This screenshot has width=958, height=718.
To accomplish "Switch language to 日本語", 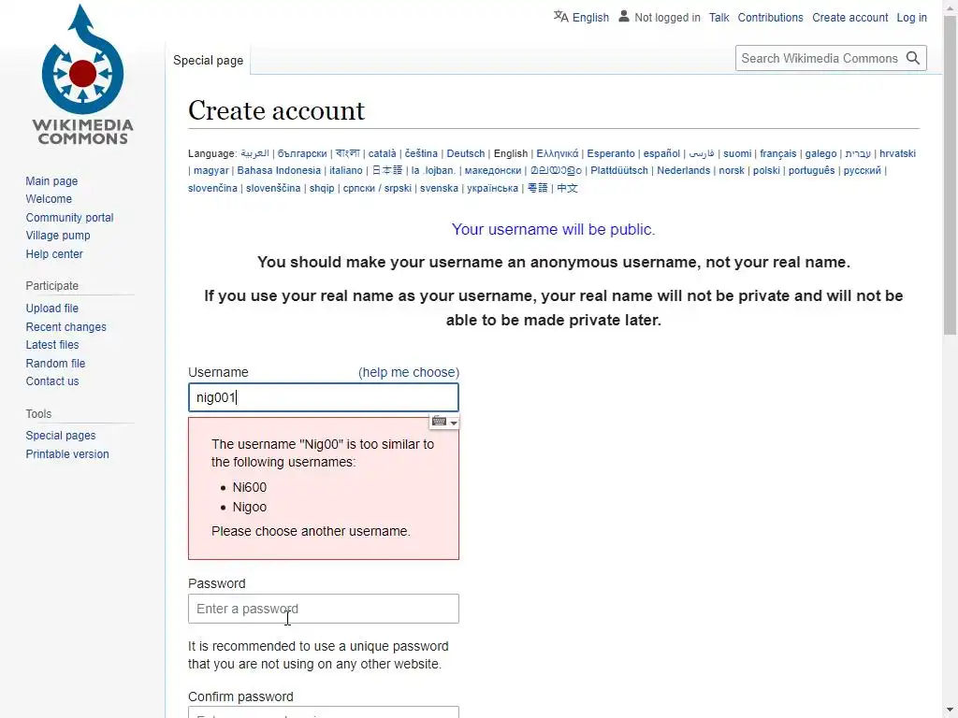I will tap(387, 170).
